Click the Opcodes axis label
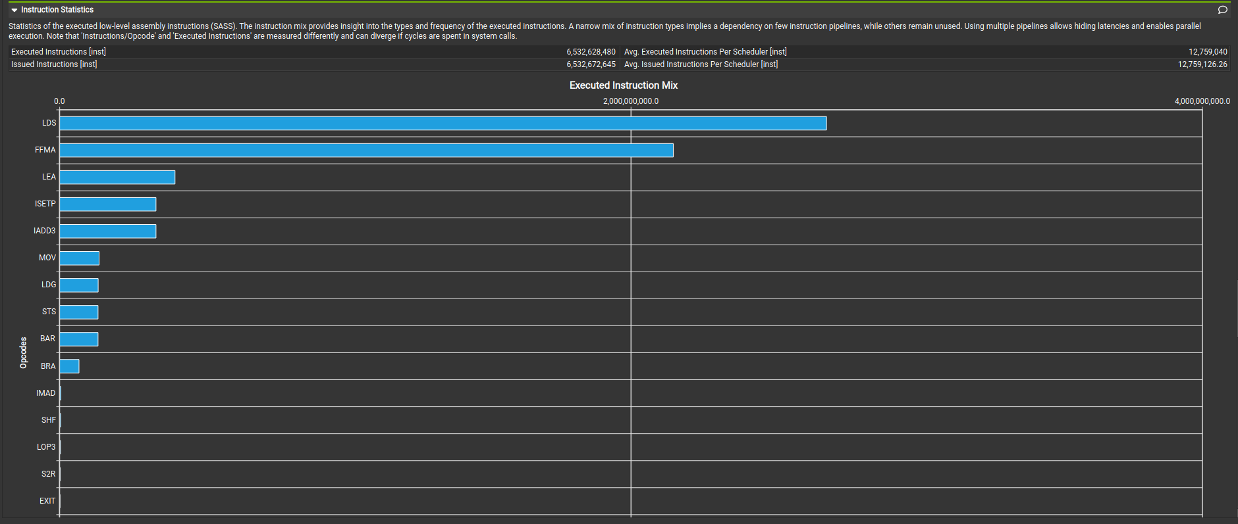The width and height of the screenshot is (1238, 524). tap(24, 352)
